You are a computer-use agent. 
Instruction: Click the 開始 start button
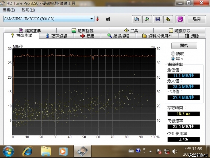click(184, 46)
